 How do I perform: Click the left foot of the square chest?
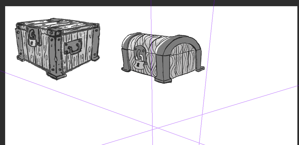[20, 58]
